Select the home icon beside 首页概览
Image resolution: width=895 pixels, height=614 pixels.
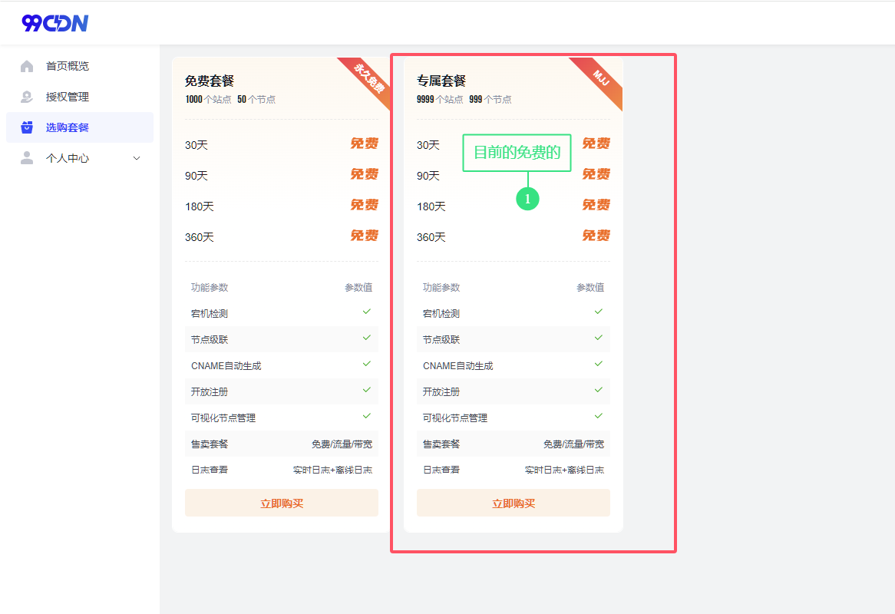click(28, 65)
